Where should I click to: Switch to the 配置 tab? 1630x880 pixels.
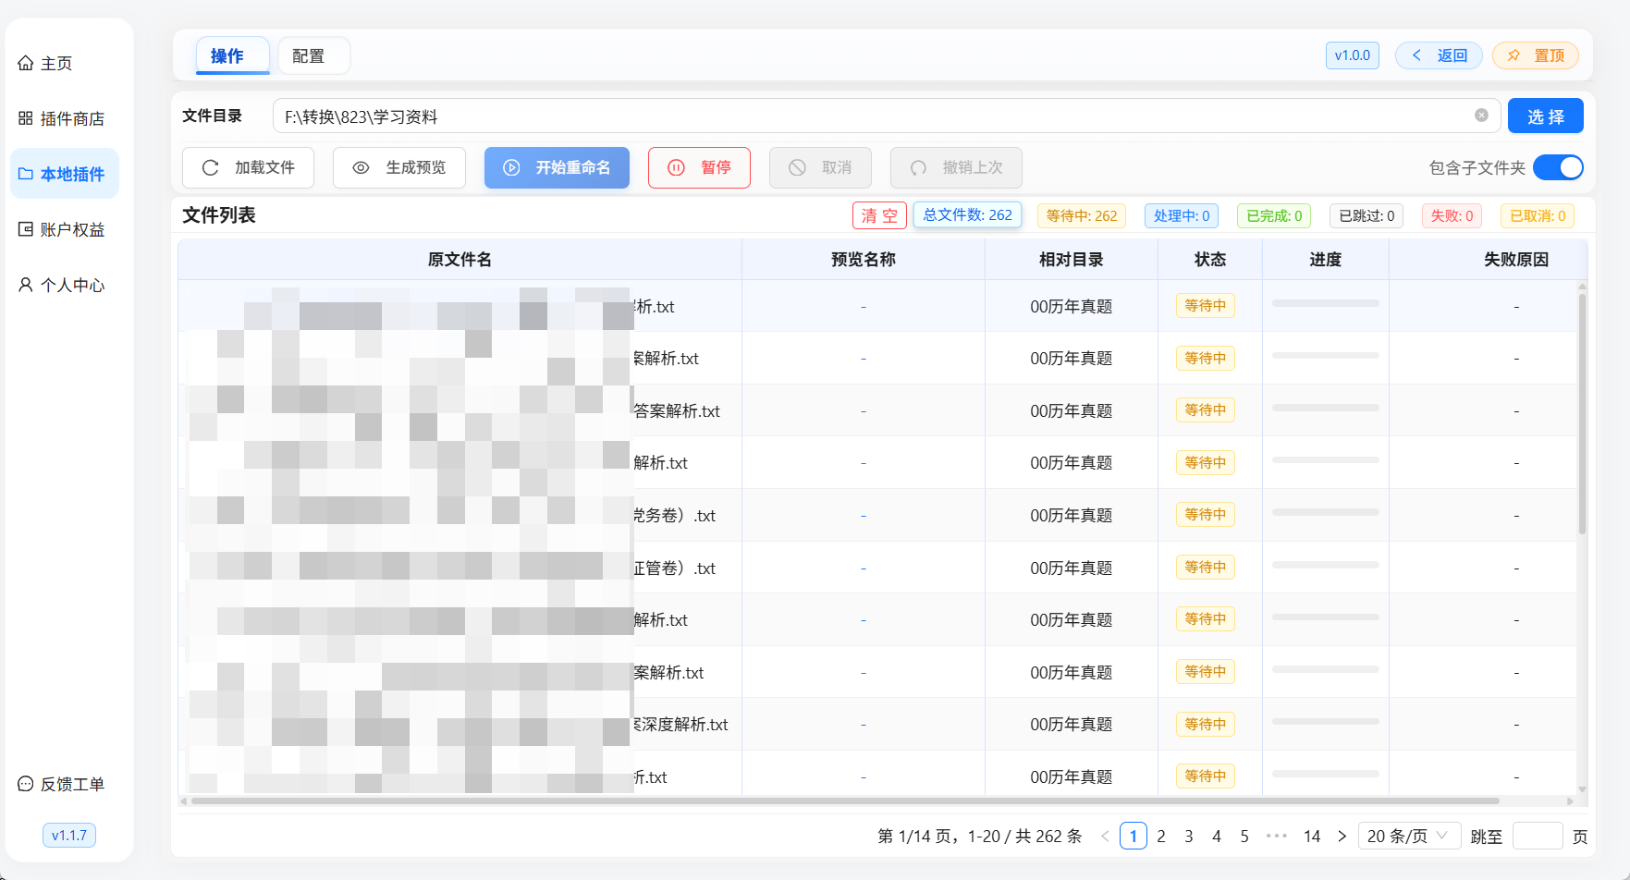(x=313, y=55)
